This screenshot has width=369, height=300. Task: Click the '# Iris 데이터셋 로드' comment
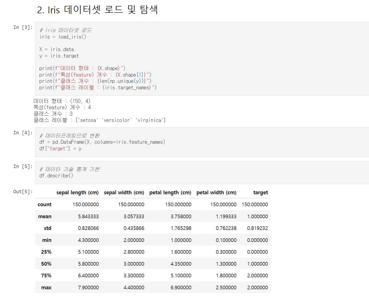65,30
